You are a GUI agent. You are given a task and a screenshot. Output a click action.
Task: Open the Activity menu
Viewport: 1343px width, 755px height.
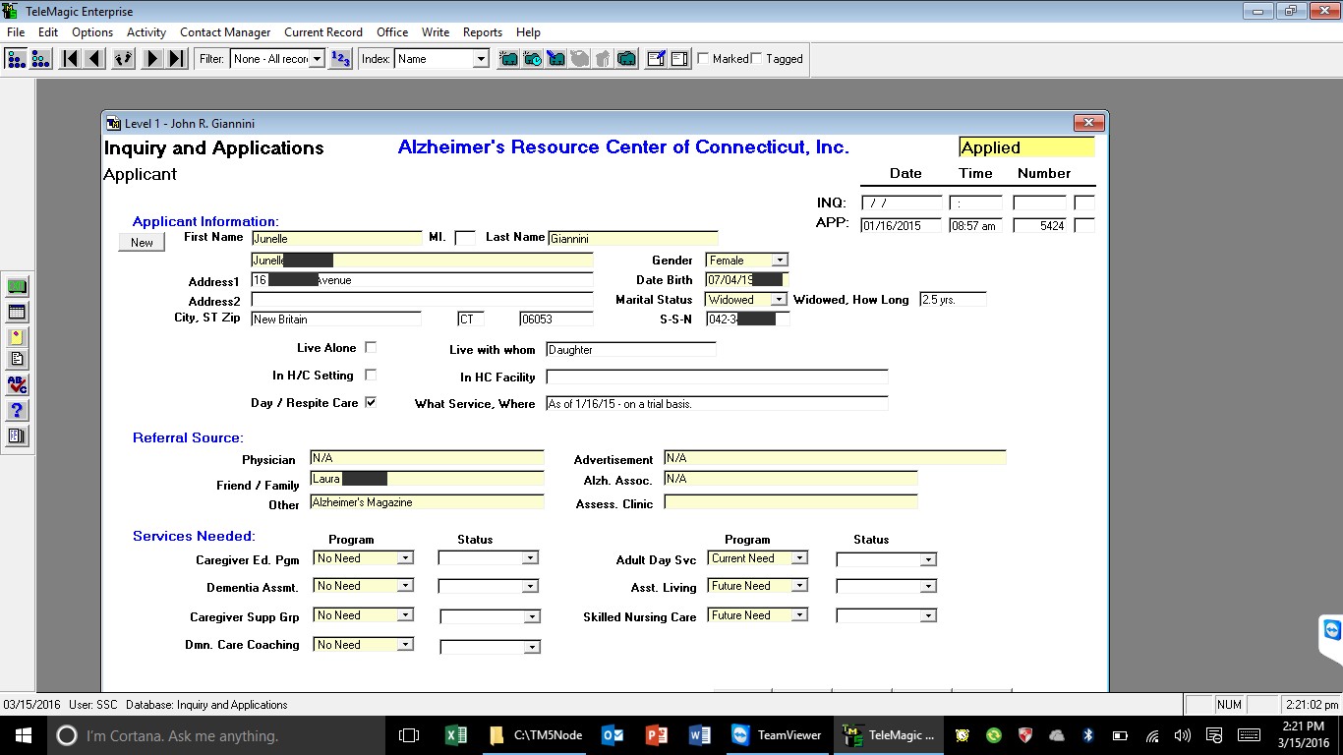tap(146, 32)
